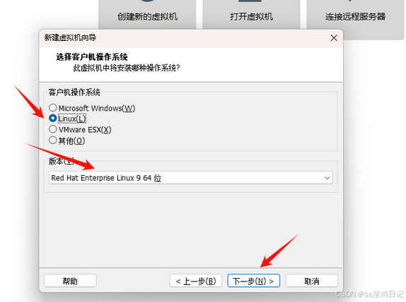Choose VMware ESX(X) as guest OS
Screen dimensions: 406x302
53,129
